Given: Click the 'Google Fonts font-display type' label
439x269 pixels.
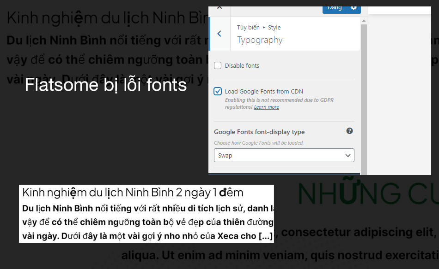Looking at the screenshot, I should point(259,132).
